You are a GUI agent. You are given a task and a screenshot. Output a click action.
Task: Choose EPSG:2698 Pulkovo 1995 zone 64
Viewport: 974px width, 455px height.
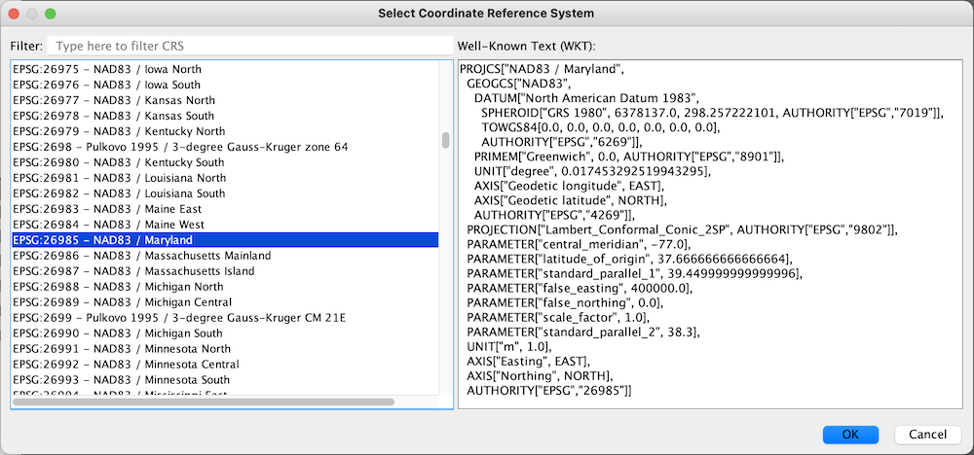pyautogui.click(x=225, y=147)
